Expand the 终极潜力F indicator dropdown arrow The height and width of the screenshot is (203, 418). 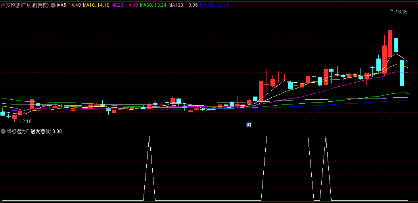3,131
